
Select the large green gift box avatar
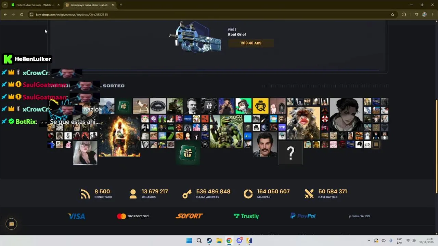(188, 153)
